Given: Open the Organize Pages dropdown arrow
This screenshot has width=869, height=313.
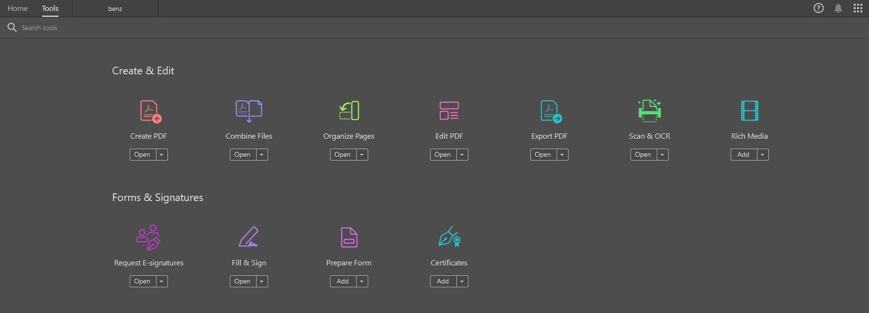Looking at the screenshot, I should pos(362,154).
